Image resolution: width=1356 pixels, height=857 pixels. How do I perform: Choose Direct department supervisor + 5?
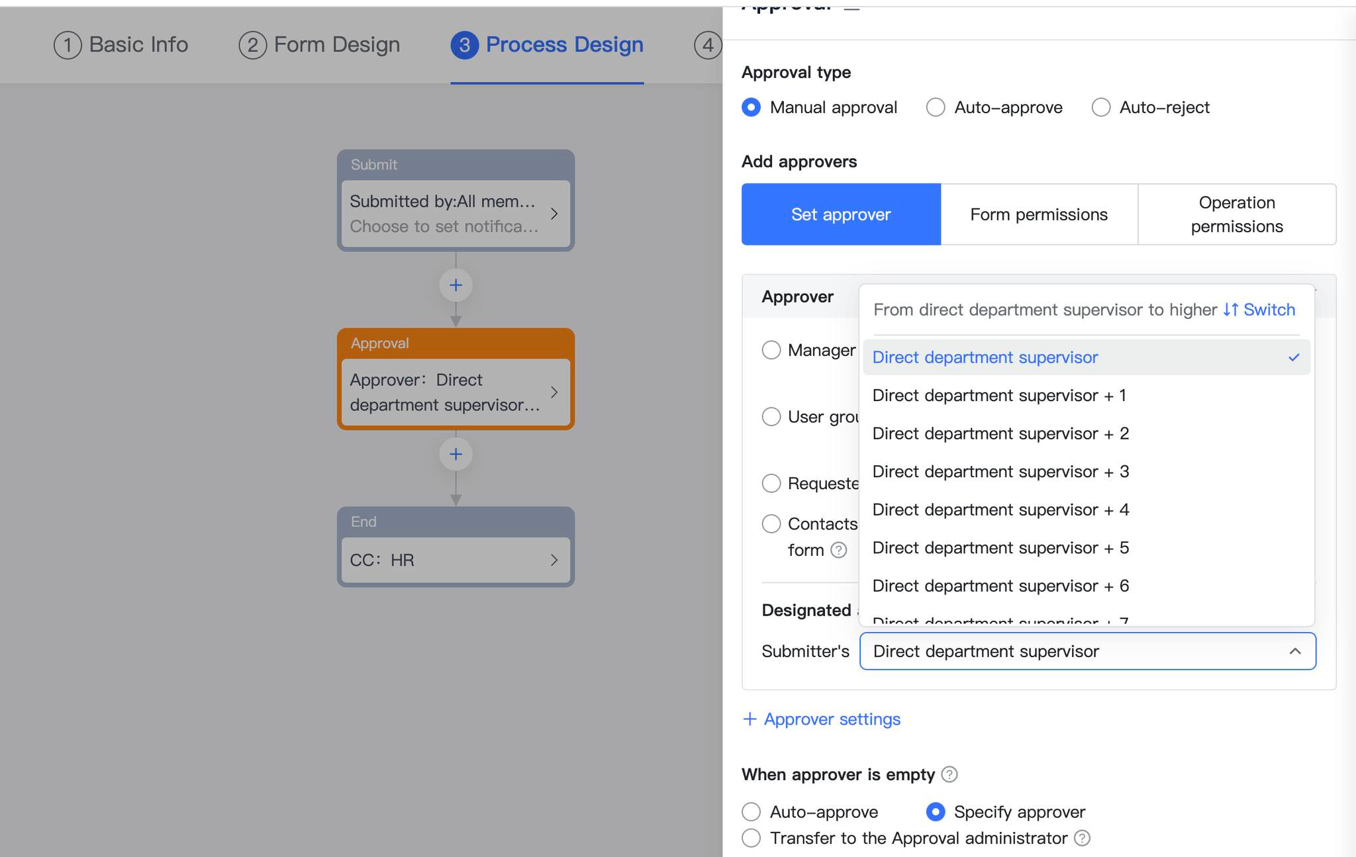click(x=1087, y=548)
